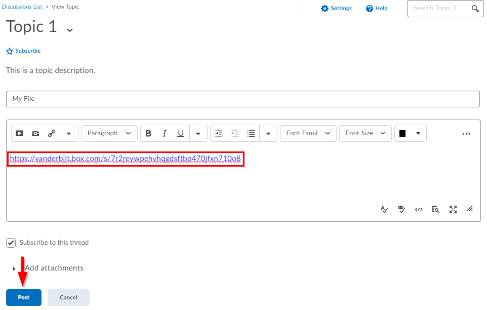
Task: Go to Discussions List breadcrumb
Action: tap(22, 7)
